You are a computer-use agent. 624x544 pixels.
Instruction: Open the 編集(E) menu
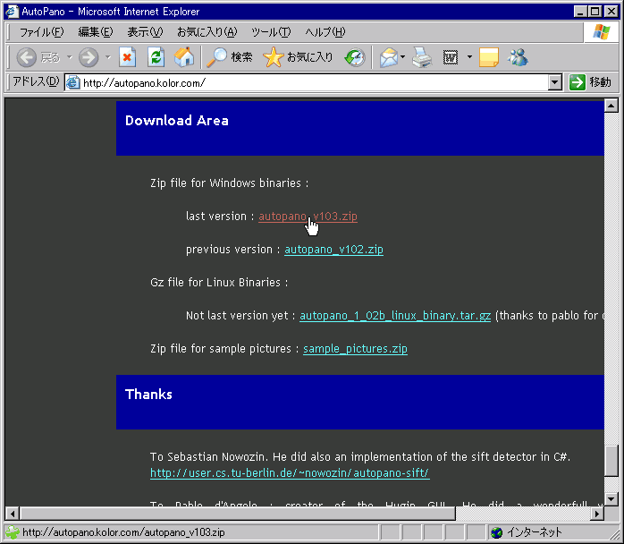click(96, 32)
